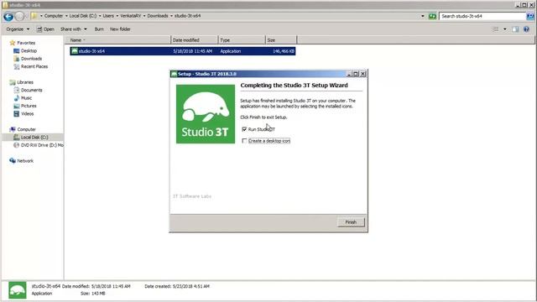Click the Open toolbar button's icon

[x=39, y=29]
